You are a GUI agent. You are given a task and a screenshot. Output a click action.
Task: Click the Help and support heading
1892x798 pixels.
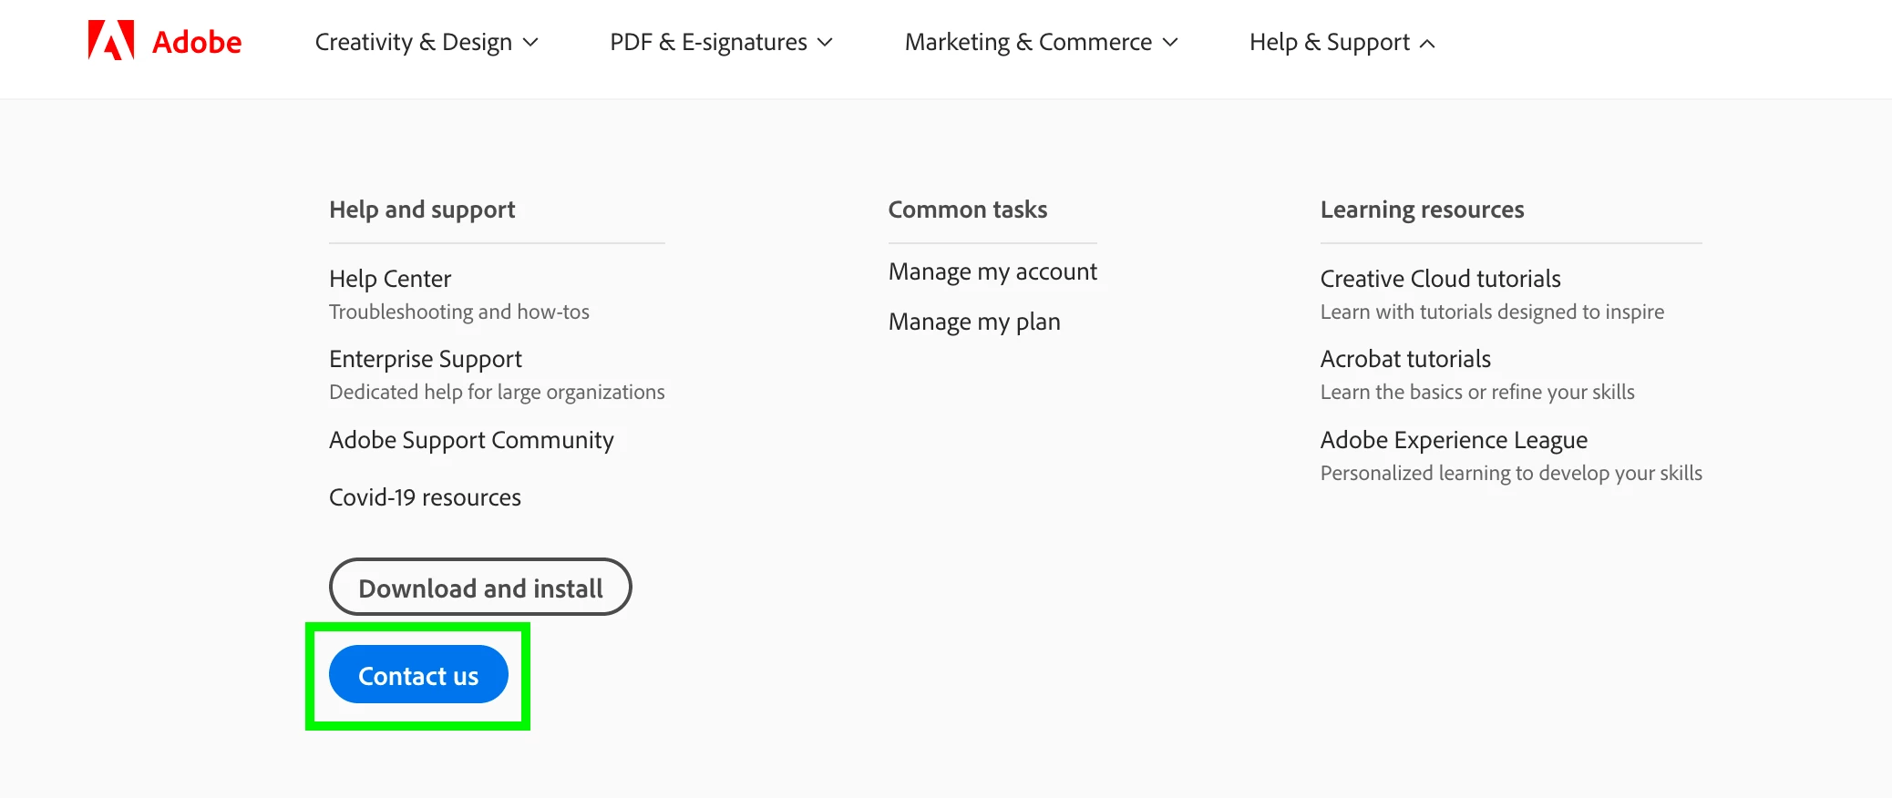point(422,210)
